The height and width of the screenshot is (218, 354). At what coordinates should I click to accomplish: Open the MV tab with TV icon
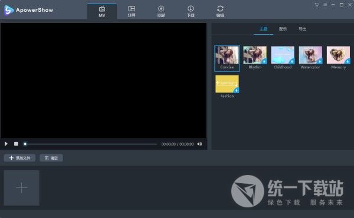pyautogui.click(x=102, y=11)
